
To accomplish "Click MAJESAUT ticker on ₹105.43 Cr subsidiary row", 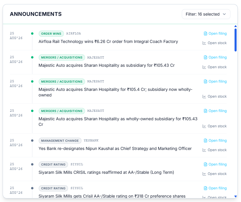I will click(x=96, y=58).
